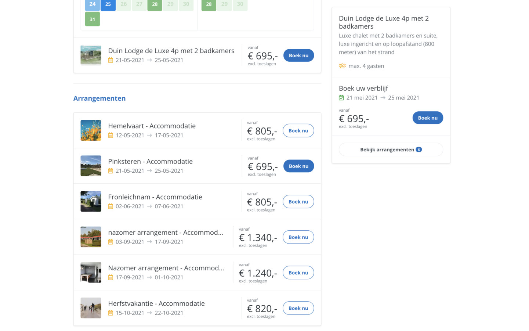Image resolution: width=529 pixels, height=331 pixels.
Task: Click calendar icon under Herfstvakantie arrangement
Action: point(110,313)
